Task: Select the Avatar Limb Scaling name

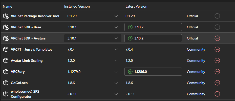Action: click(27, 61)
